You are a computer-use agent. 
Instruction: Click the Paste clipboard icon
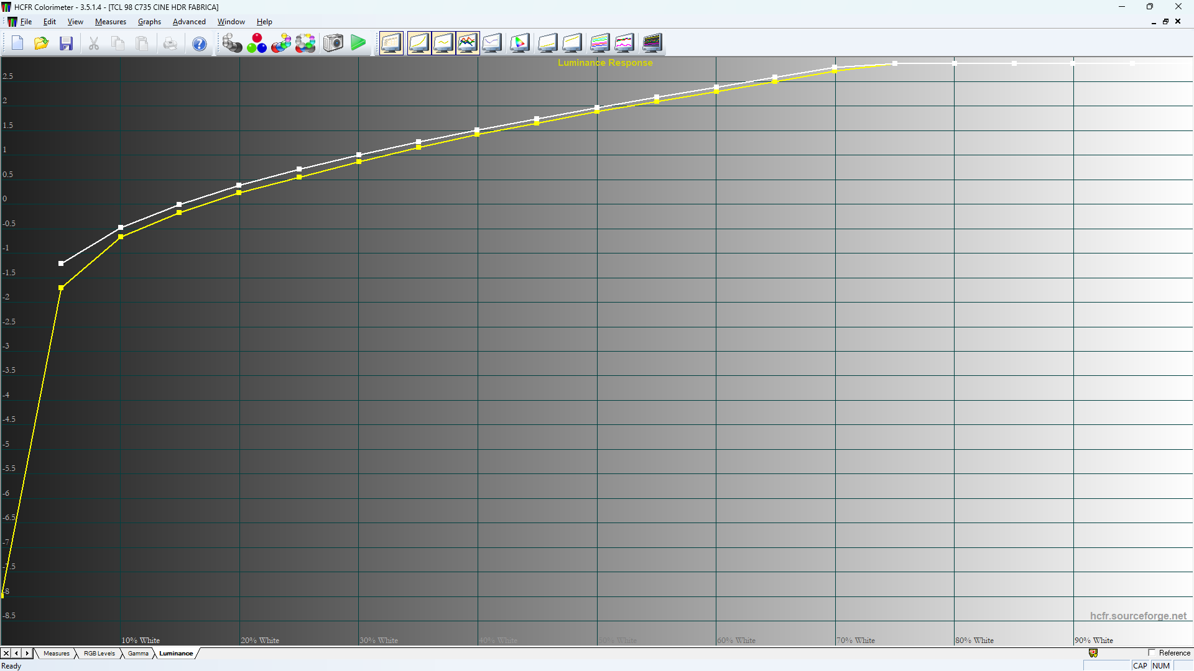(x=142, y=43)
